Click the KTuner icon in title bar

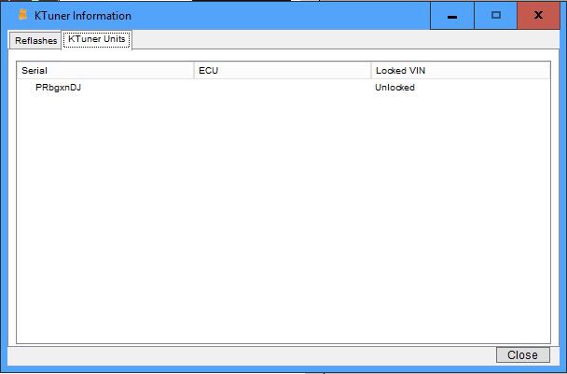[23, 15]
